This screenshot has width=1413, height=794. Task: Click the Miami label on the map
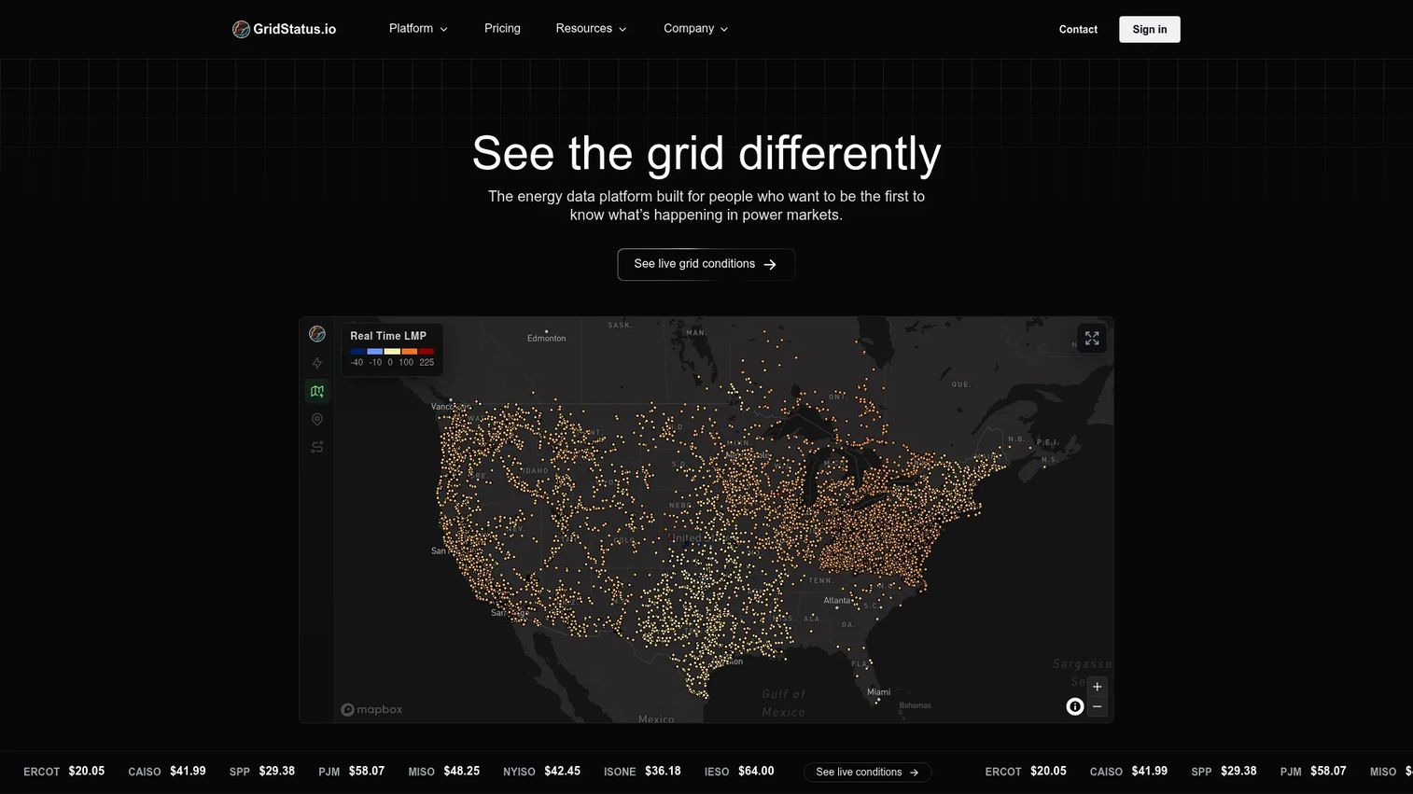coord(878,692)
